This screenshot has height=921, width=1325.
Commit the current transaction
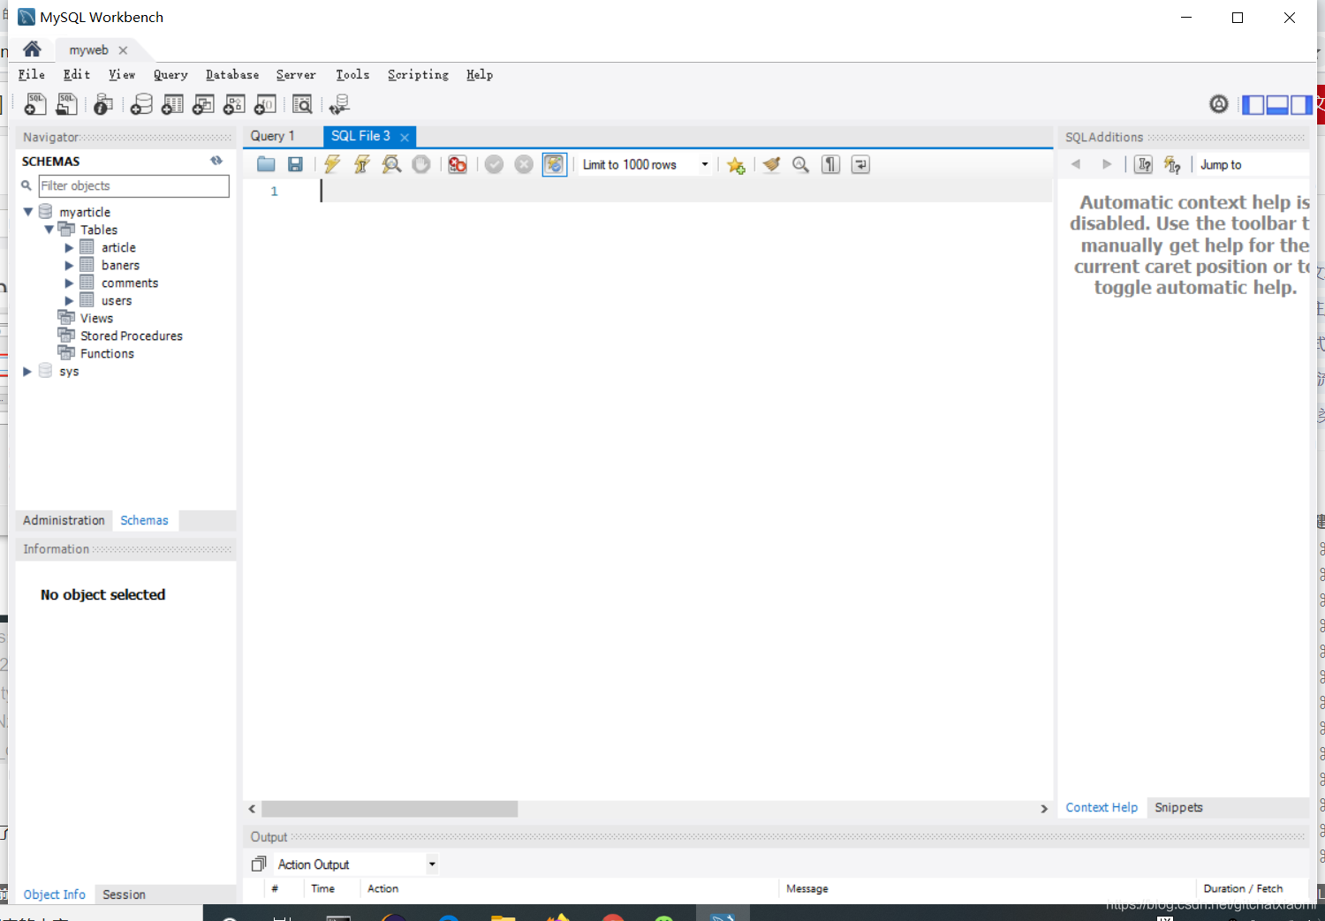(x=494, y=164)
